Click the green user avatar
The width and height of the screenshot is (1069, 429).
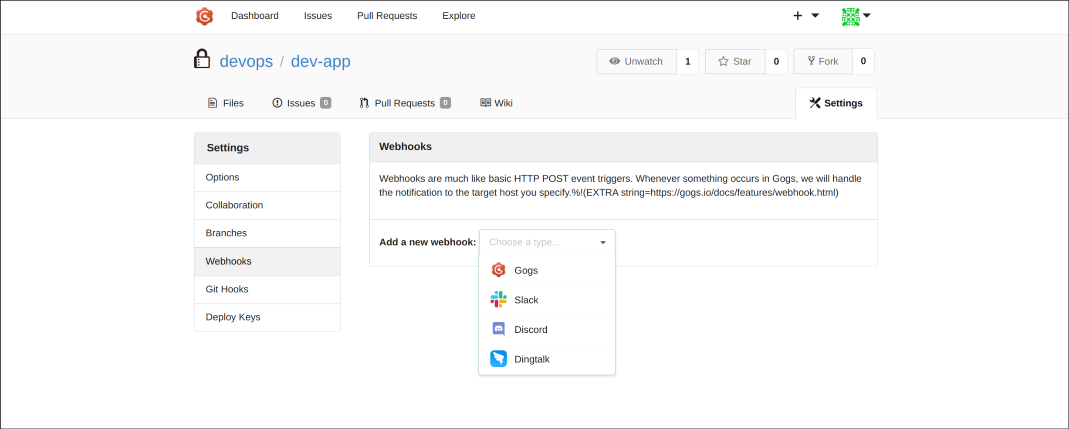click(x=850, y=17)
